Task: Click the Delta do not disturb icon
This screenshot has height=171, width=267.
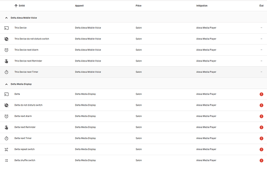Action: click(6, 105)
